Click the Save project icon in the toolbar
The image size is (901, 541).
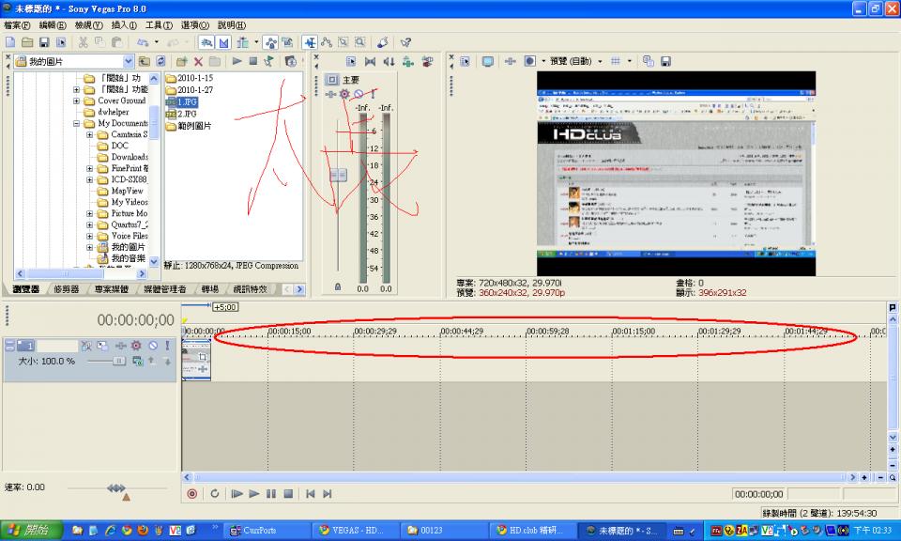click(44, 42)
